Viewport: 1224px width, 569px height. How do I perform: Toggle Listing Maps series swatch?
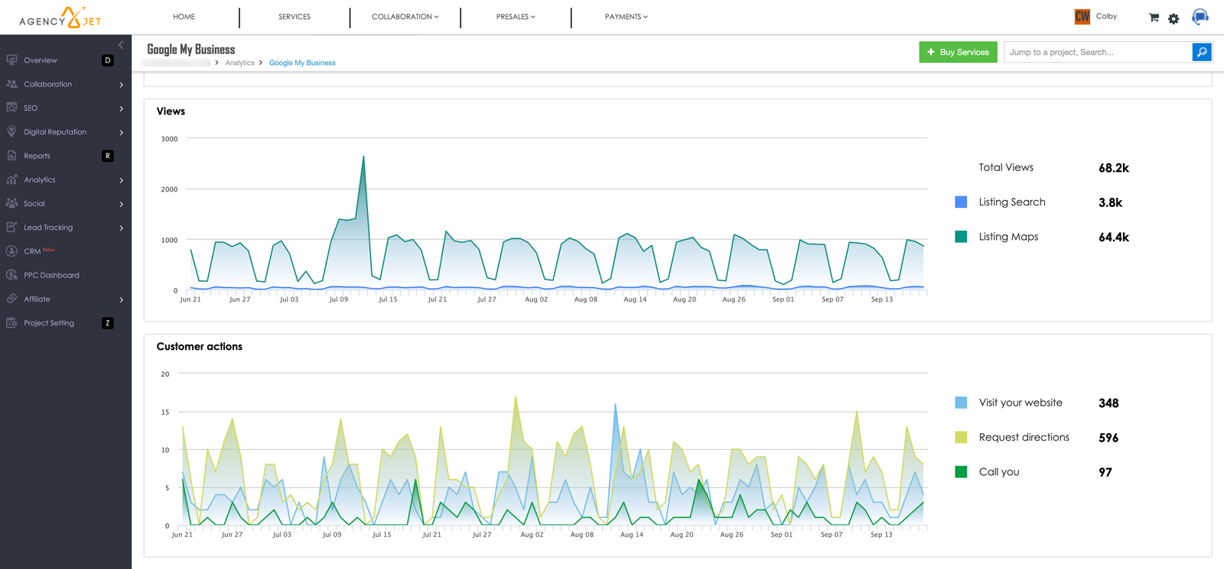pos(961,237)
